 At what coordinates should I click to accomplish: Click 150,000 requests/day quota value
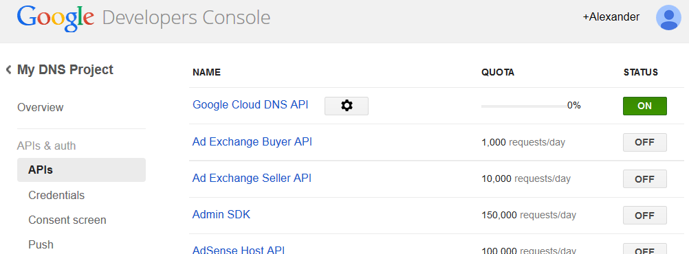click(529, 216)
